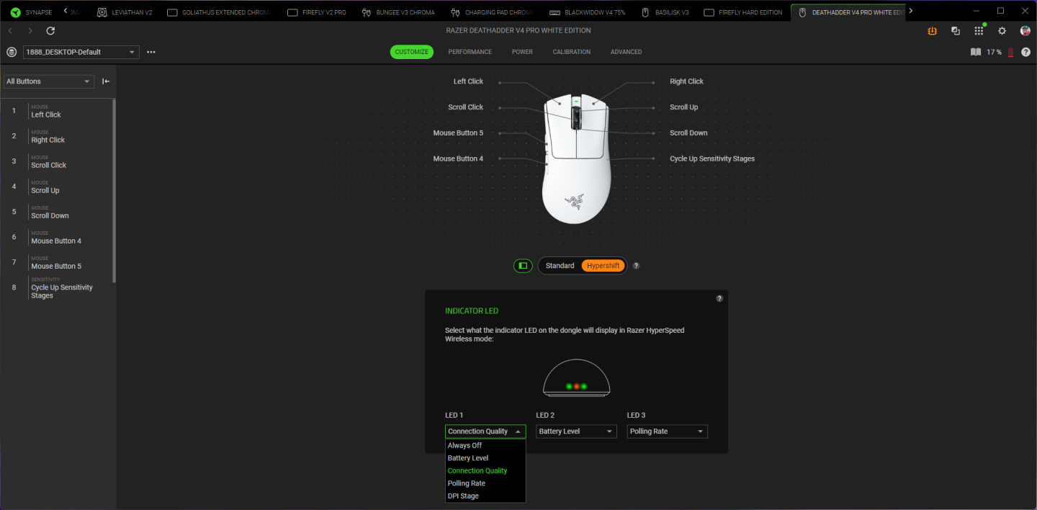Viewport: 1037px width, 510px height.
Task: Collapse the button list sidebar
Action: pyautogui.click(x=106, y=81)
